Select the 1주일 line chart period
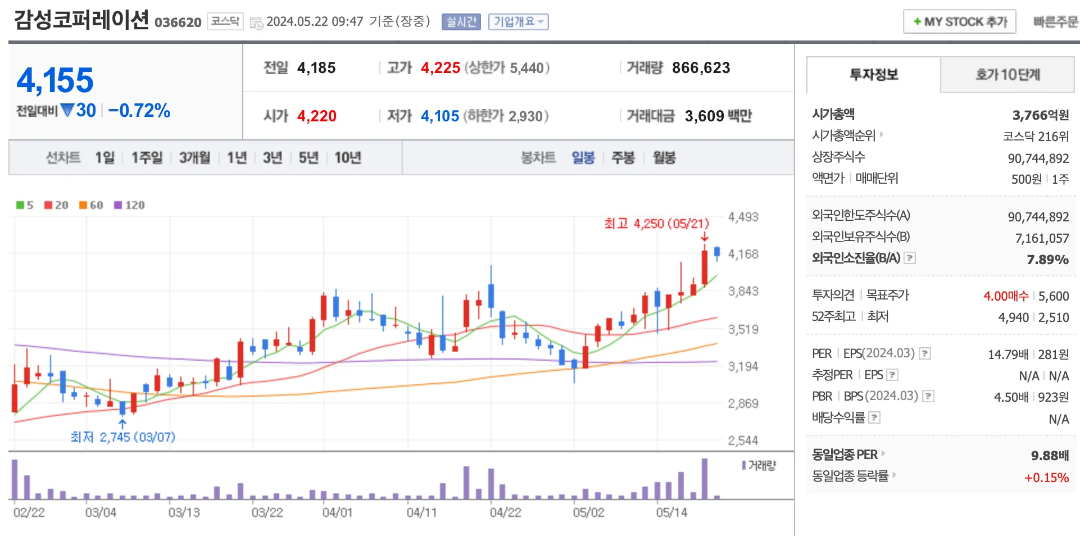Viewport: 1080px width, 536px height. 147,158
